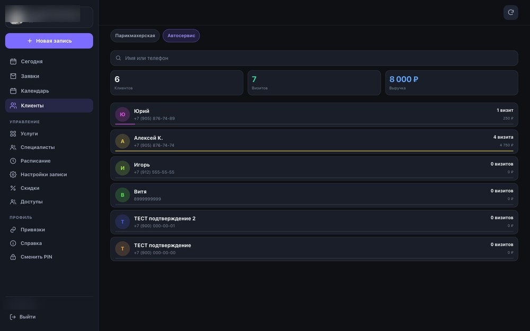Create a new booking with Новая запись
This screenshot has height=331, width=530.
pyautogui.click(x=49, y=41)
